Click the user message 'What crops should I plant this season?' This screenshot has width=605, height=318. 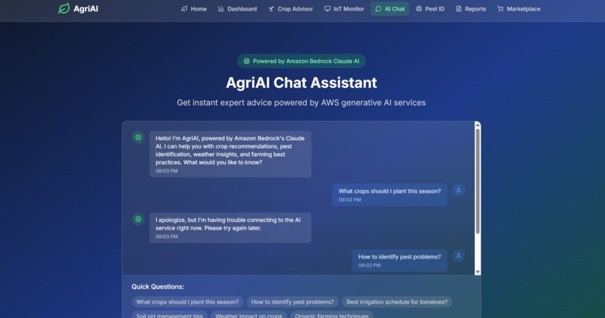[390, 195]
